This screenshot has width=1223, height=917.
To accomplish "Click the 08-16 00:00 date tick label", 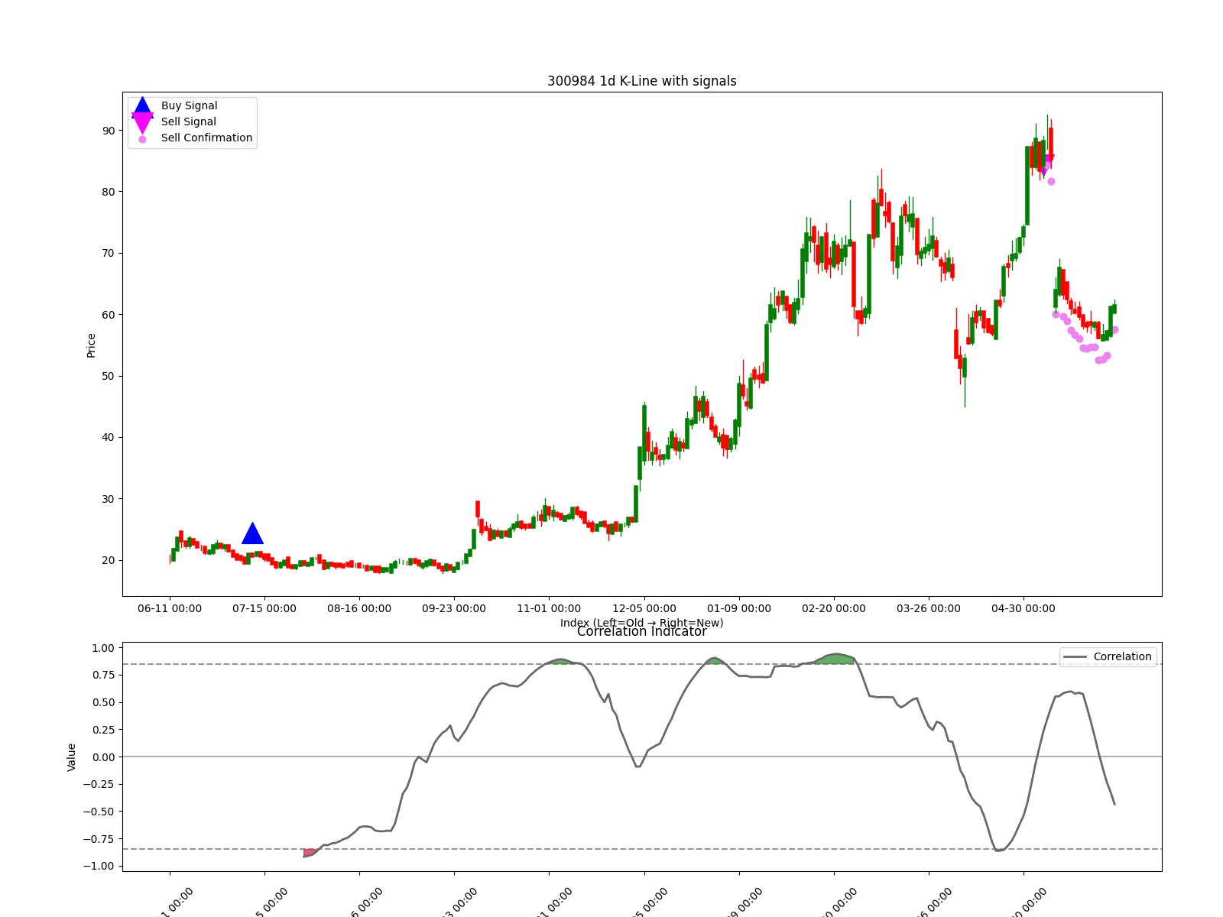I will tap(359, 608).
